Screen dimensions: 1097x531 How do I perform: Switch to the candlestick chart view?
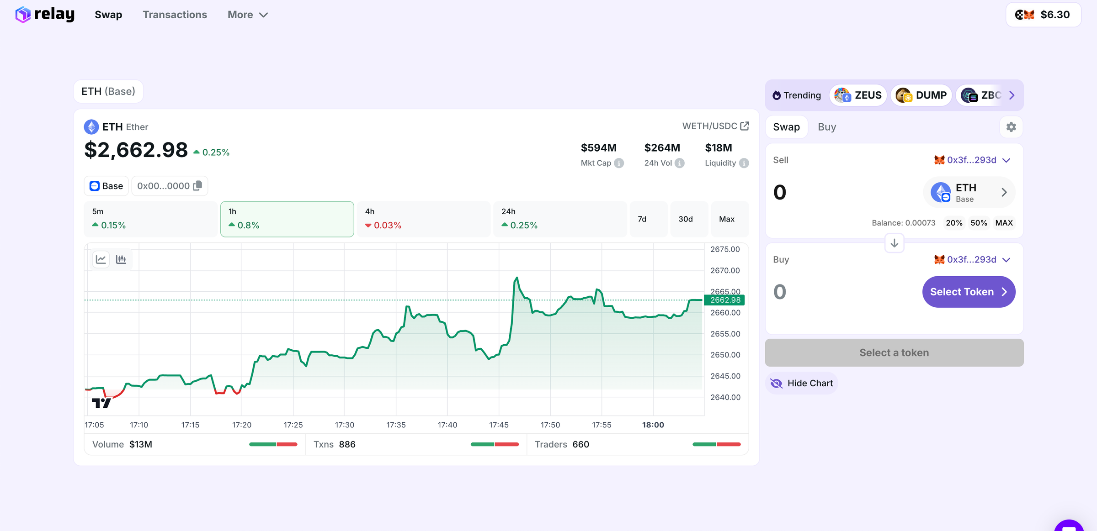(121, 259)
